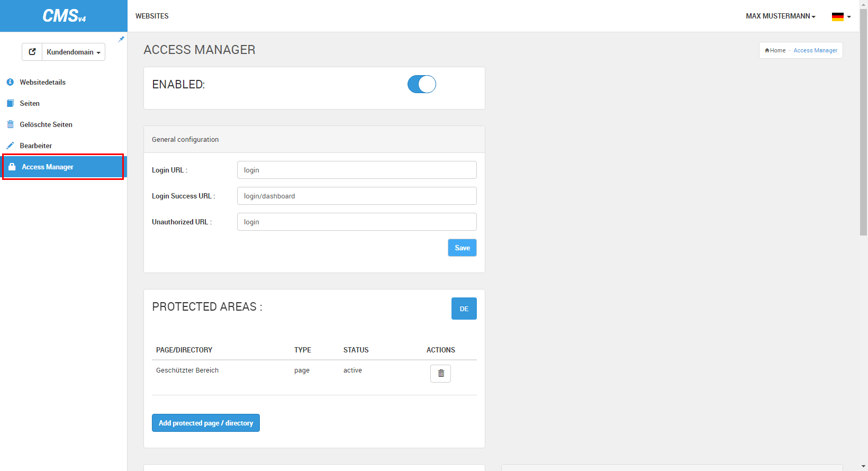Go to Seiten in the sidebar
868x471 pixels.
click(30, 103)
